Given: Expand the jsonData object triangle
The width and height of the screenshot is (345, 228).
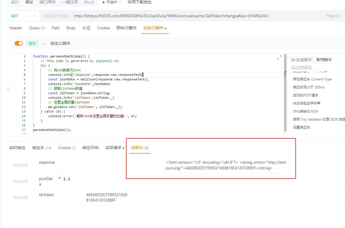Looking at the screenshot, I should 60,178.
